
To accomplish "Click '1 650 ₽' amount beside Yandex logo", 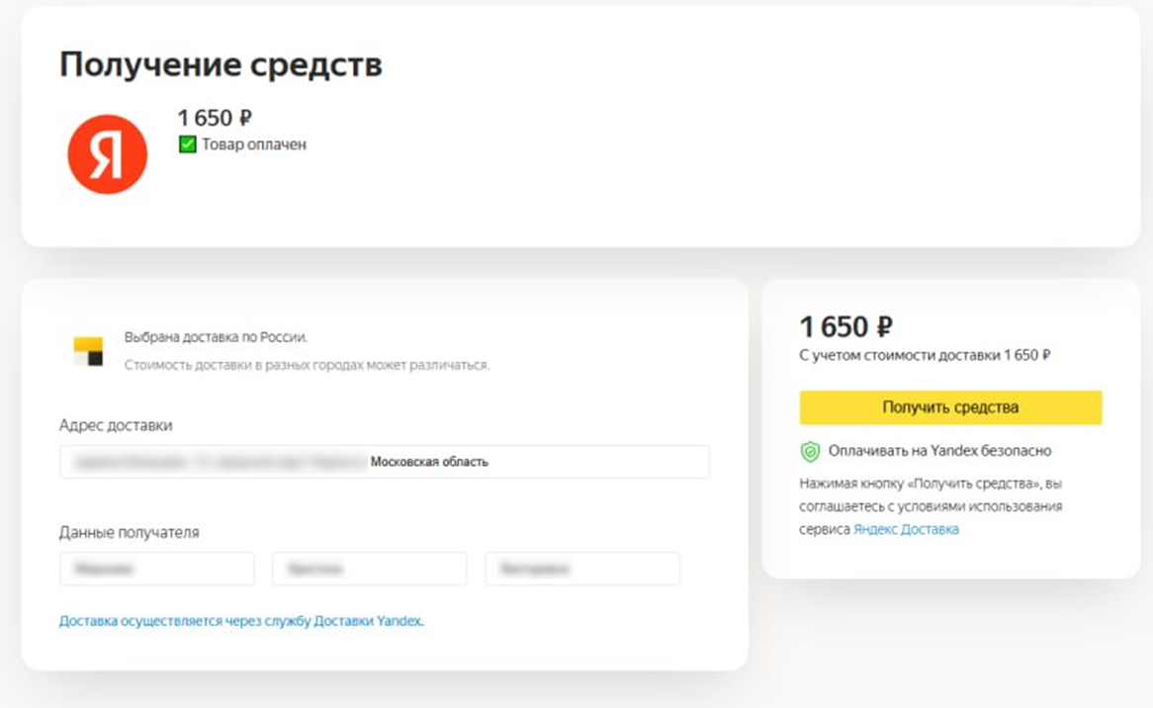I will [x=215, y=118].
